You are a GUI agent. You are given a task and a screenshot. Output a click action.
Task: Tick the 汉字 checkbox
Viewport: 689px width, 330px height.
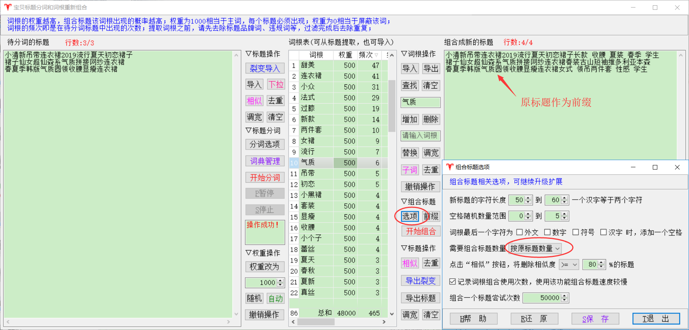coord(603,232)
